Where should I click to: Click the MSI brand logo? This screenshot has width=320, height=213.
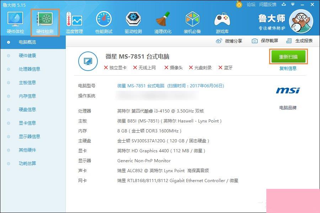pyautogui.click(x=288, y=90)
